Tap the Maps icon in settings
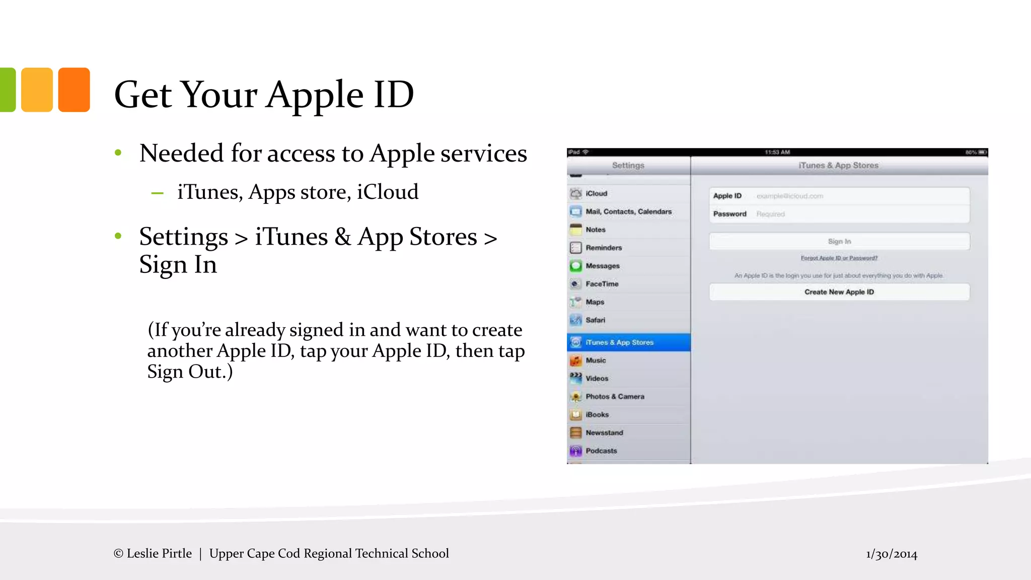The height and width of the screenshot is (580, 1031). (x=576, y=302)
